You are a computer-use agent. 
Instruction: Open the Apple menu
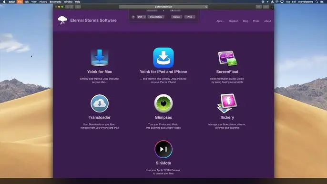click(4, 2)
